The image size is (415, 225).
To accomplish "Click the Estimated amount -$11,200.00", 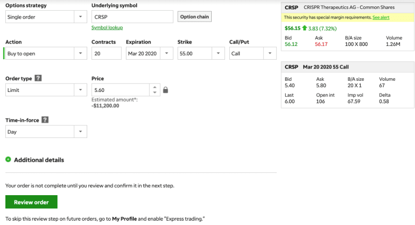I will tap(105, 106).
